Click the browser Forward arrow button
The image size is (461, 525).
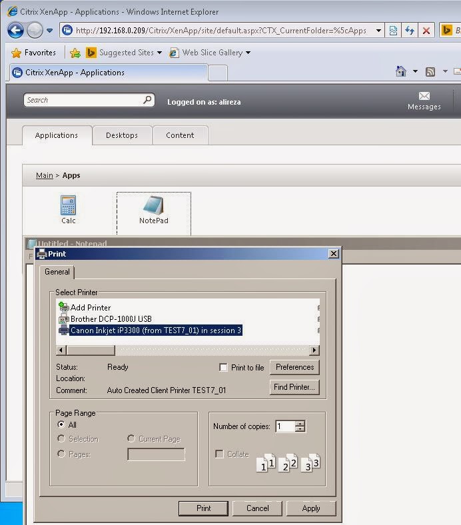[35, 31]
